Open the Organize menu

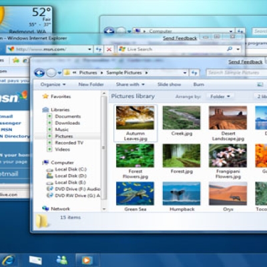(x=53, y=84)
